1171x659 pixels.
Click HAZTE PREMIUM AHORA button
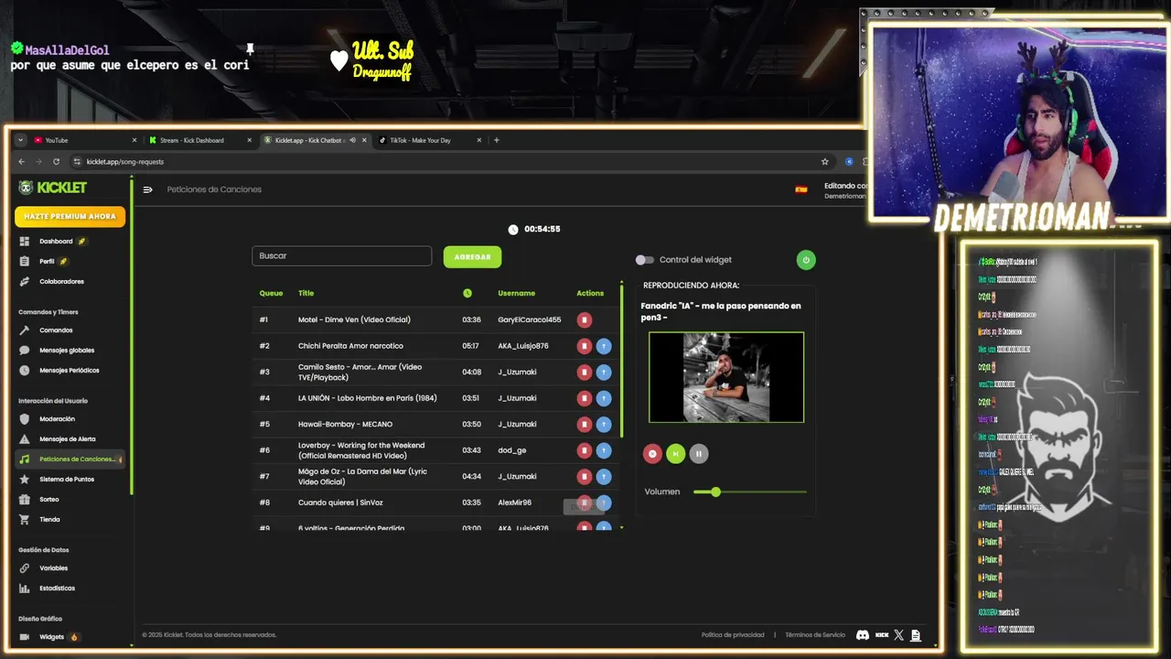click(x=70, y=217)
